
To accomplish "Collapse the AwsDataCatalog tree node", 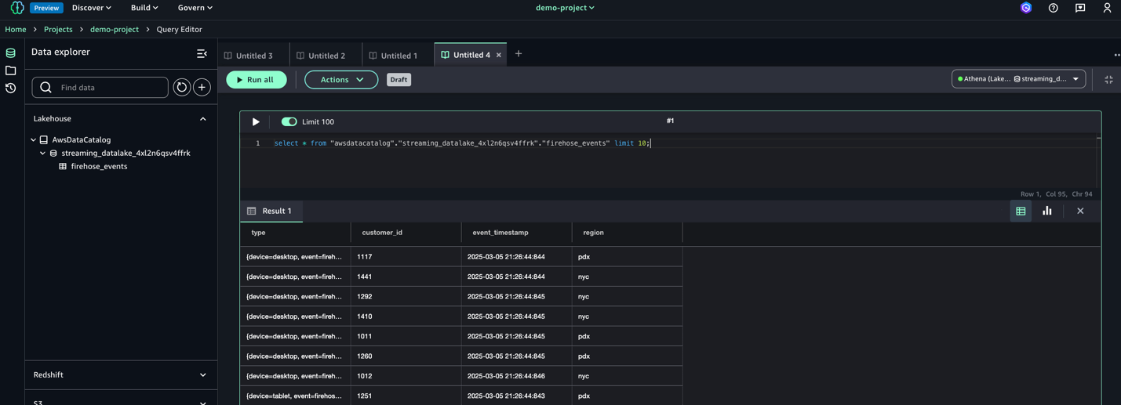I will pos(34,140).
